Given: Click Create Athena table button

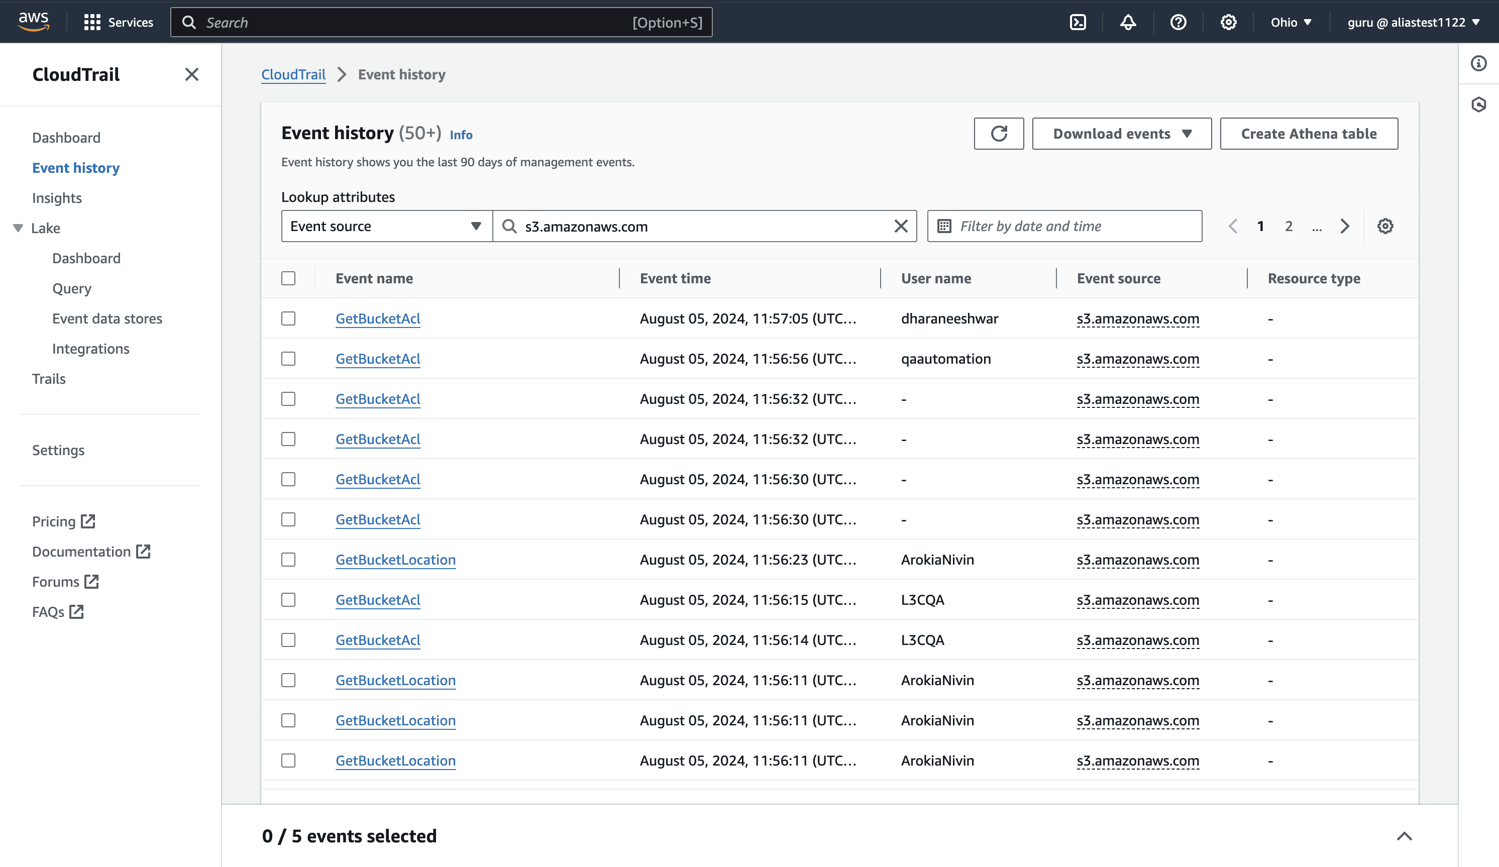Looking at the screenshot, I should 1309,134.
